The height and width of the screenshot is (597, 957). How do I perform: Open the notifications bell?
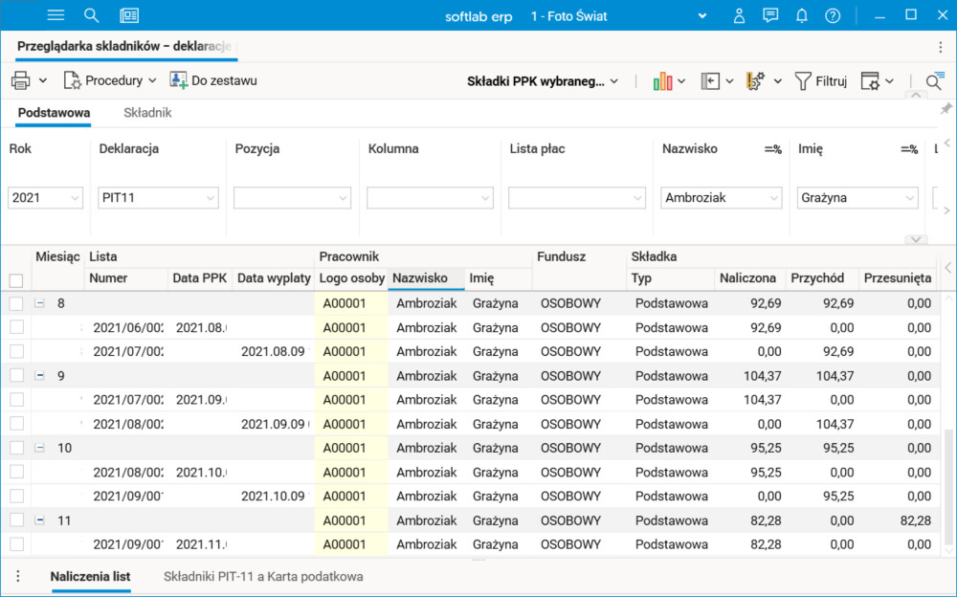(x=801, y=16)
